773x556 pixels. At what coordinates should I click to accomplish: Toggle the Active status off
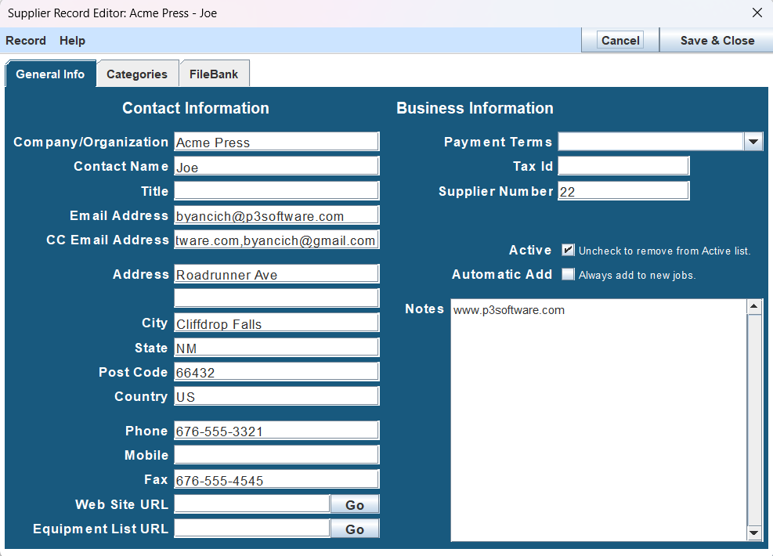click(568, 250)
